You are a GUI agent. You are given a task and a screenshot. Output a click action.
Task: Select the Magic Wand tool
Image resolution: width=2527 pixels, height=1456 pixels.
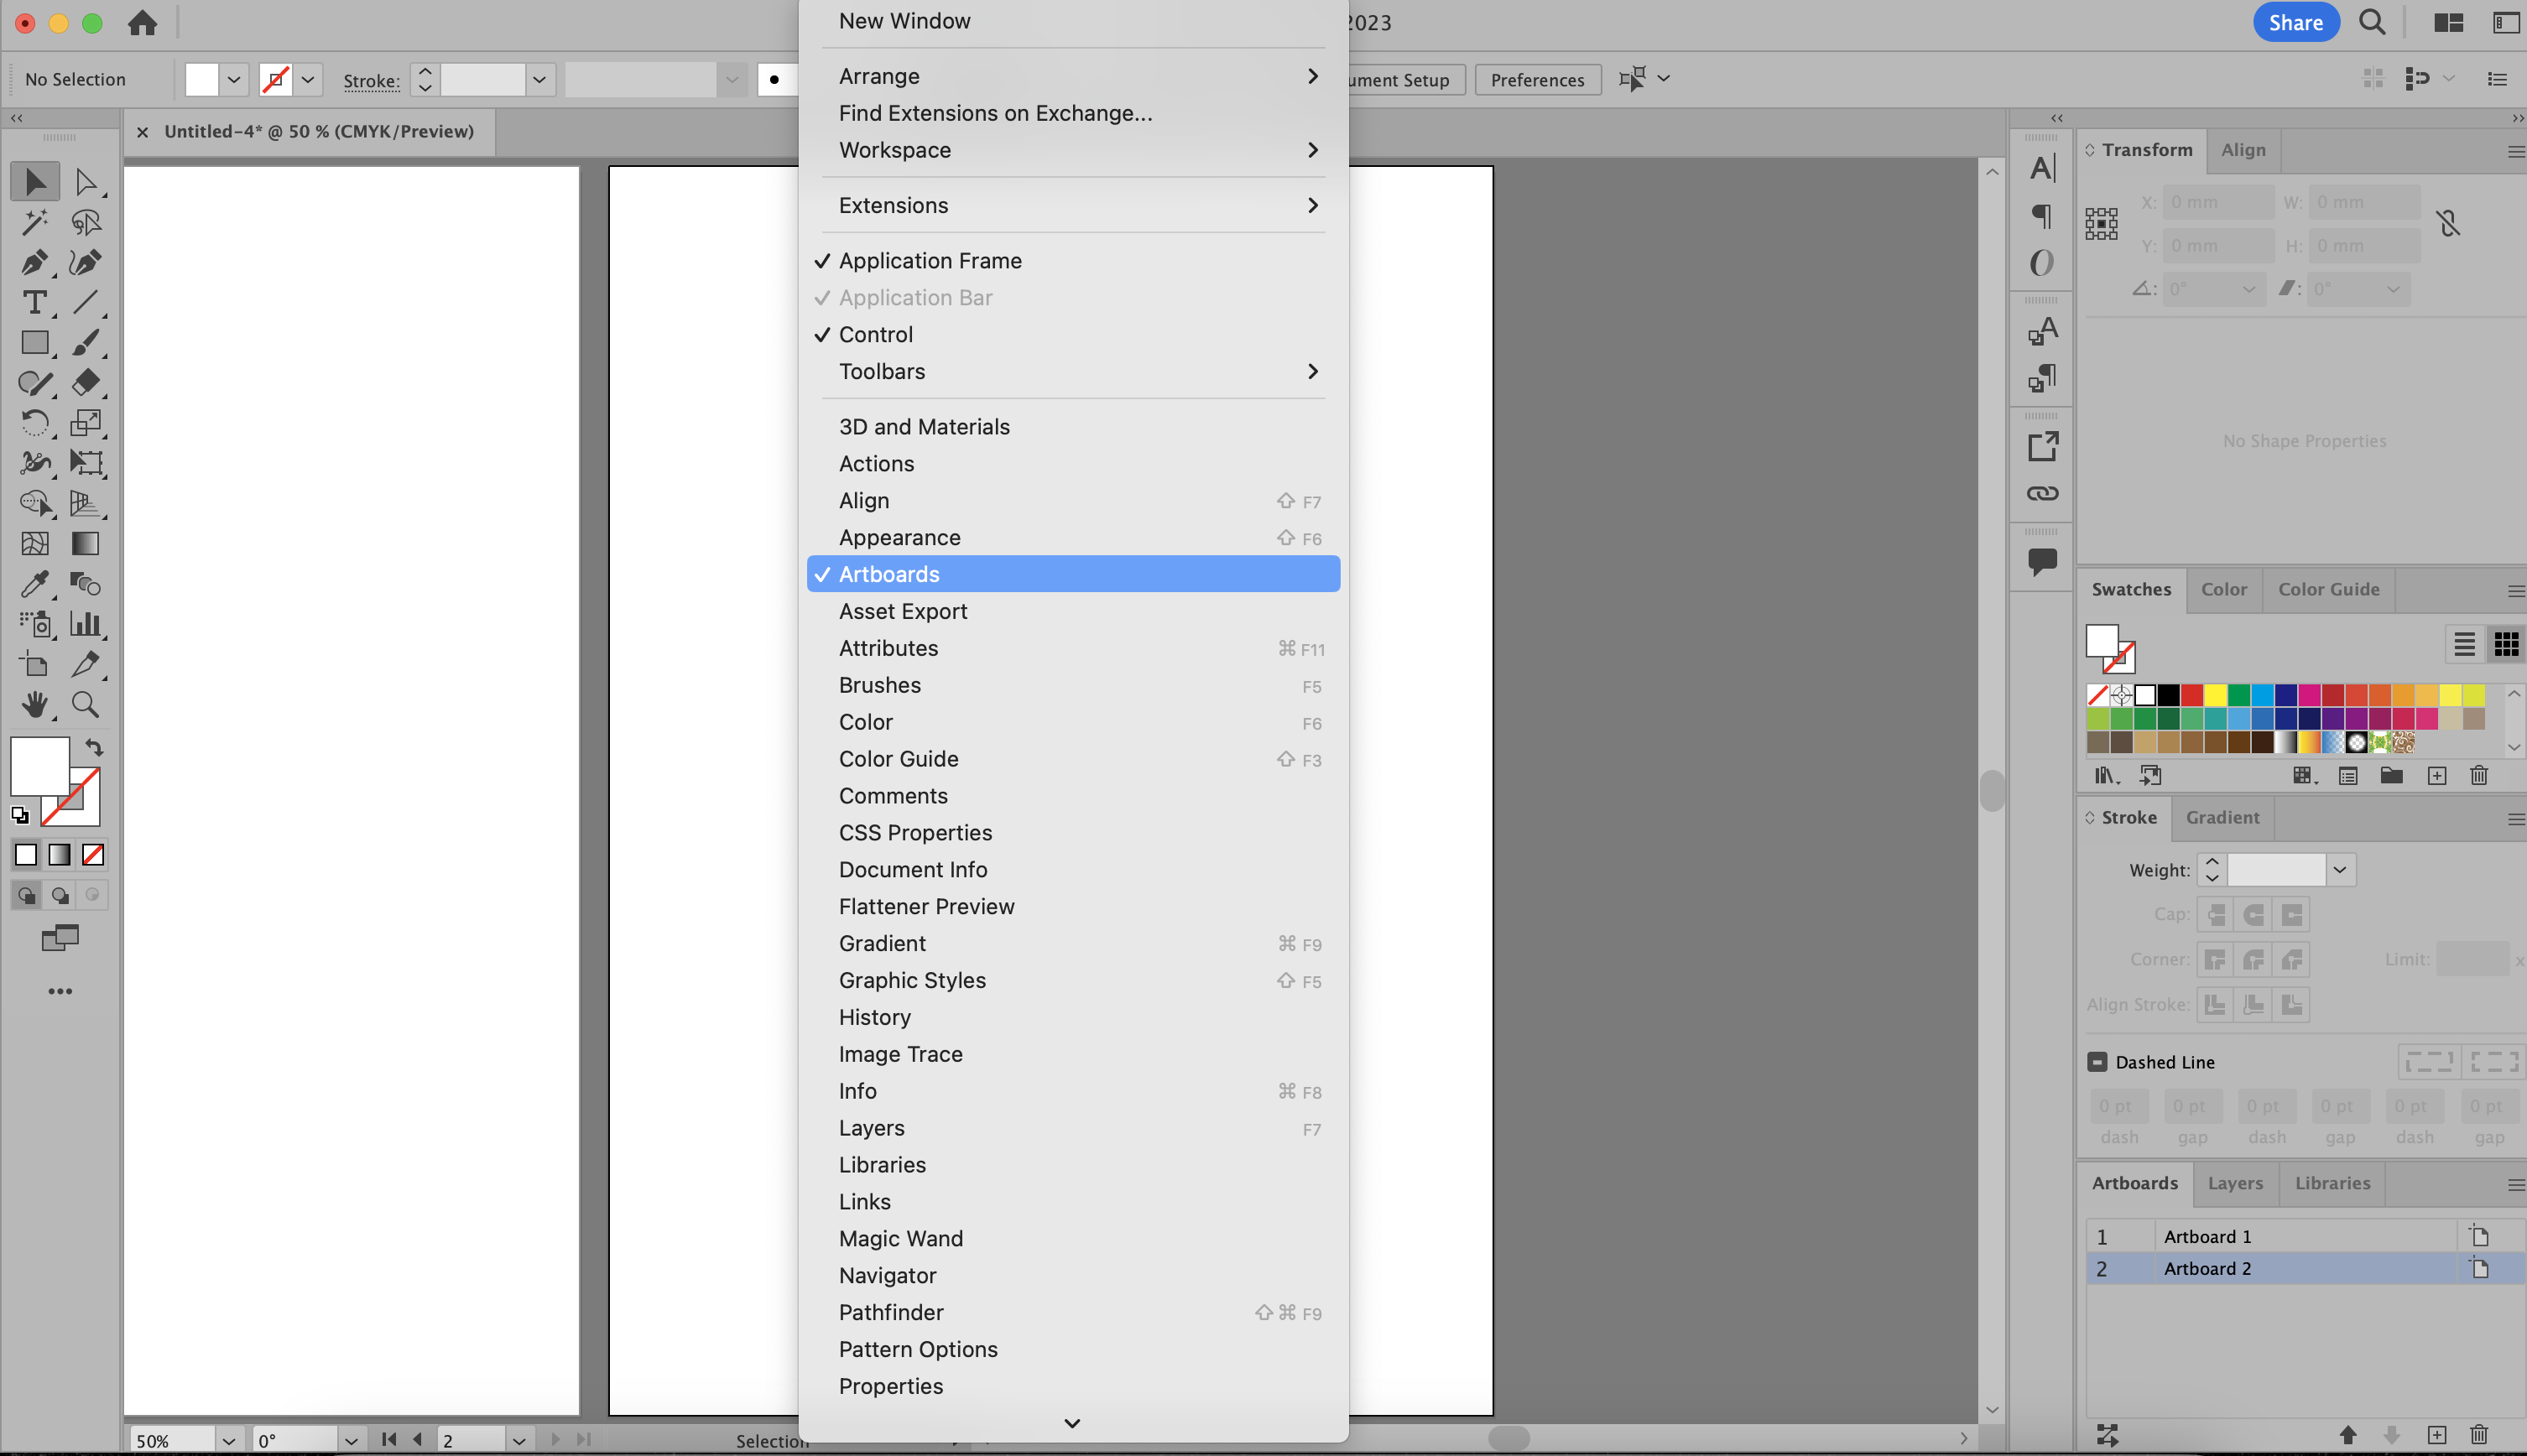(x=34, y=222)
